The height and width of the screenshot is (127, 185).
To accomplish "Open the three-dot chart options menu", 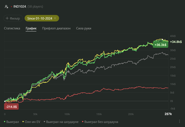I will click(179, 121).
